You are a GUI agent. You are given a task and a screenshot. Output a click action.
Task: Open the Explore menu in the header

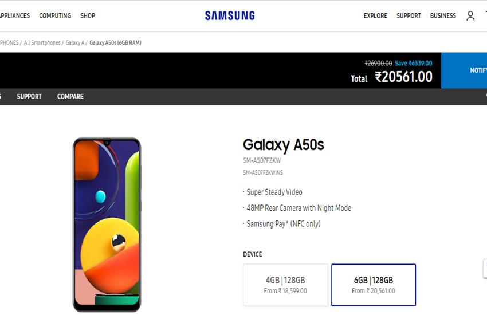pos(375,16)
